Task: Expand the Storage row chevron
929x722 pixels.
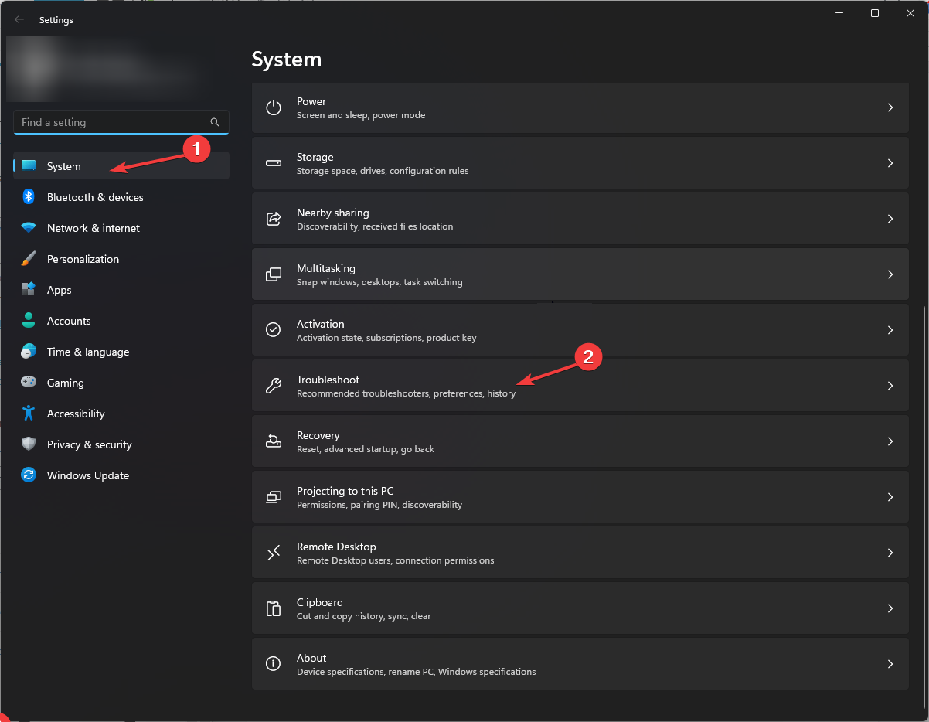Action: click(890, 163)
